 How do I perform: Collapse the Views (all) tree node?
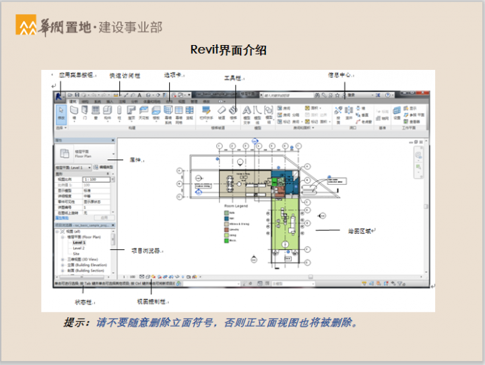[57, 231]
